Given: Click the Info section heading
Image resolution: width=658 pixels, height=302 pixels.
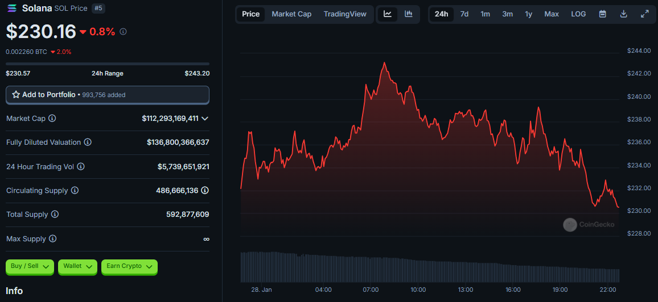Looking at the screenshot, I should (x=14, y=291).
